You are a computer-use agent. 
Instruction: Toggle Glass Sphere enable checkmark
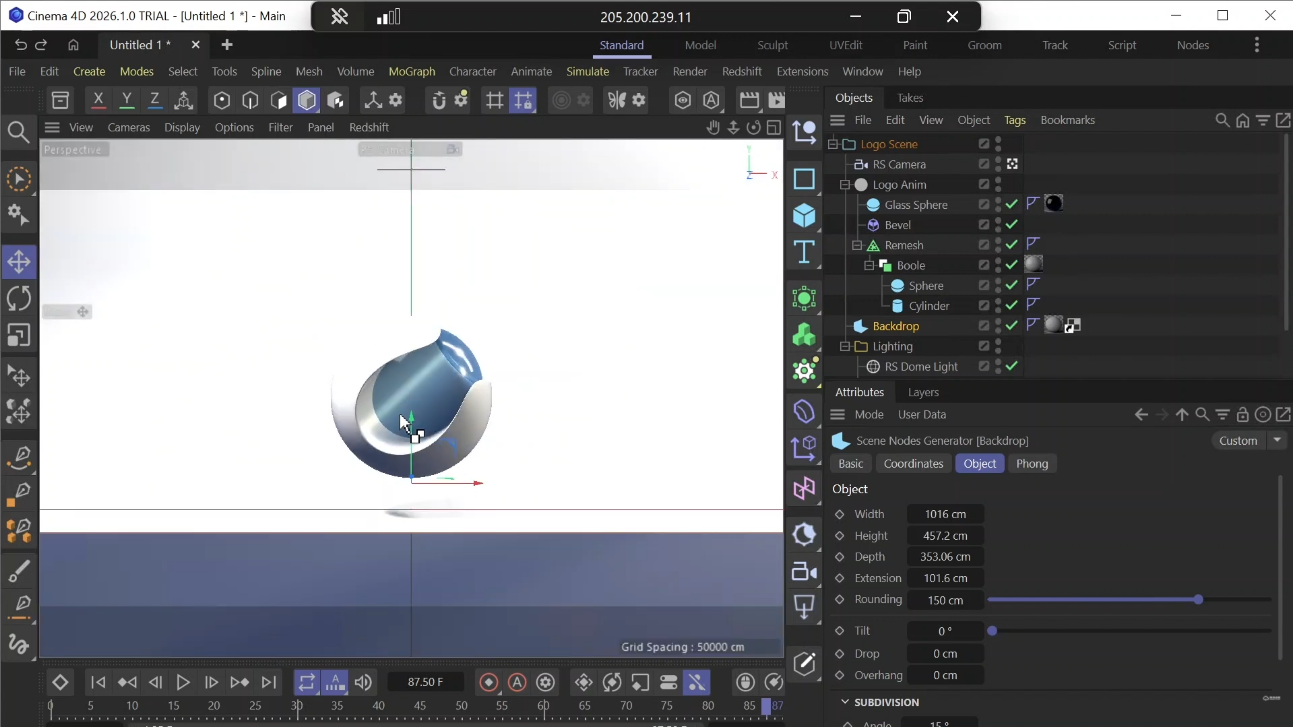[1012, 205]
